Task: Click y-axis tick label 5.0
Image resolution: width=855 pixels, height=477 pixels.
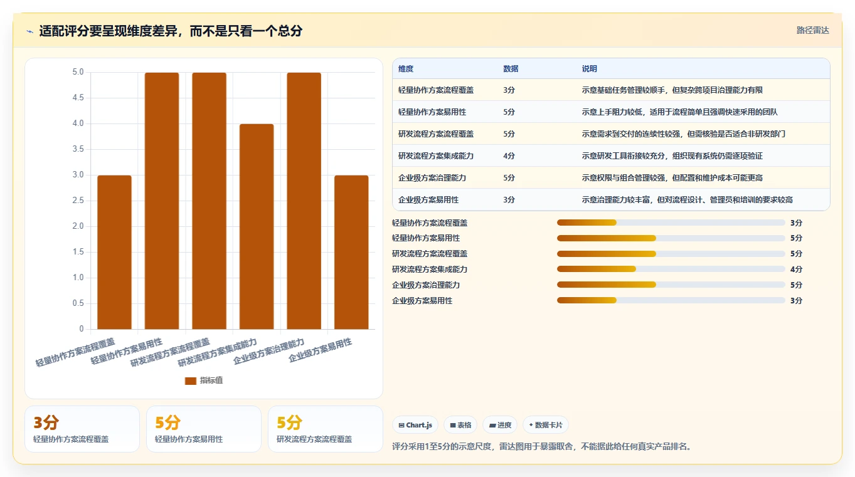Action: click(x=78, y=72)
